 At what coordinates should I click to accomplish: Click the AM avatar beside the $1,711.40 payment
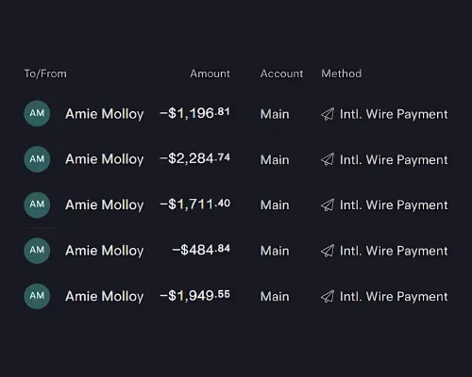pyautogui.click(x=37, y=205)
